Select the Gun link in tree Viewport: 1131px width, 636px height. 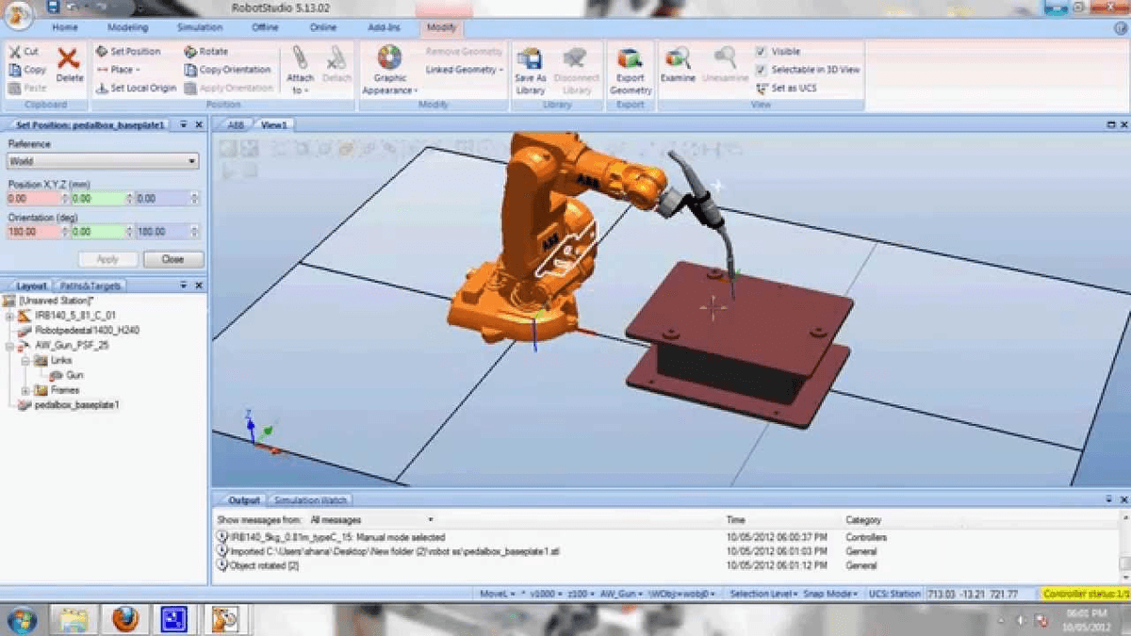click(74, 375)
